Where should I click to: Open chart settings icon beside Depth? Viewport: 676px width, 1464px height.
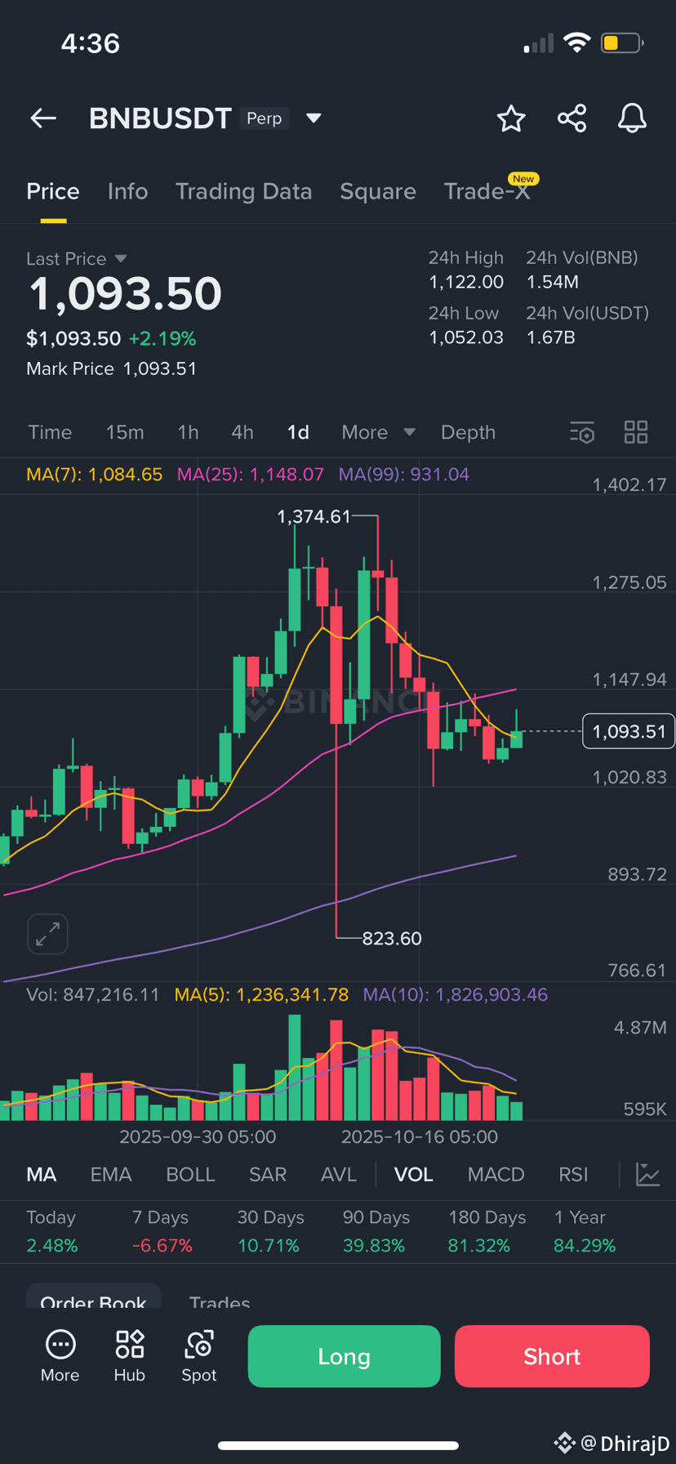[582, 432]
